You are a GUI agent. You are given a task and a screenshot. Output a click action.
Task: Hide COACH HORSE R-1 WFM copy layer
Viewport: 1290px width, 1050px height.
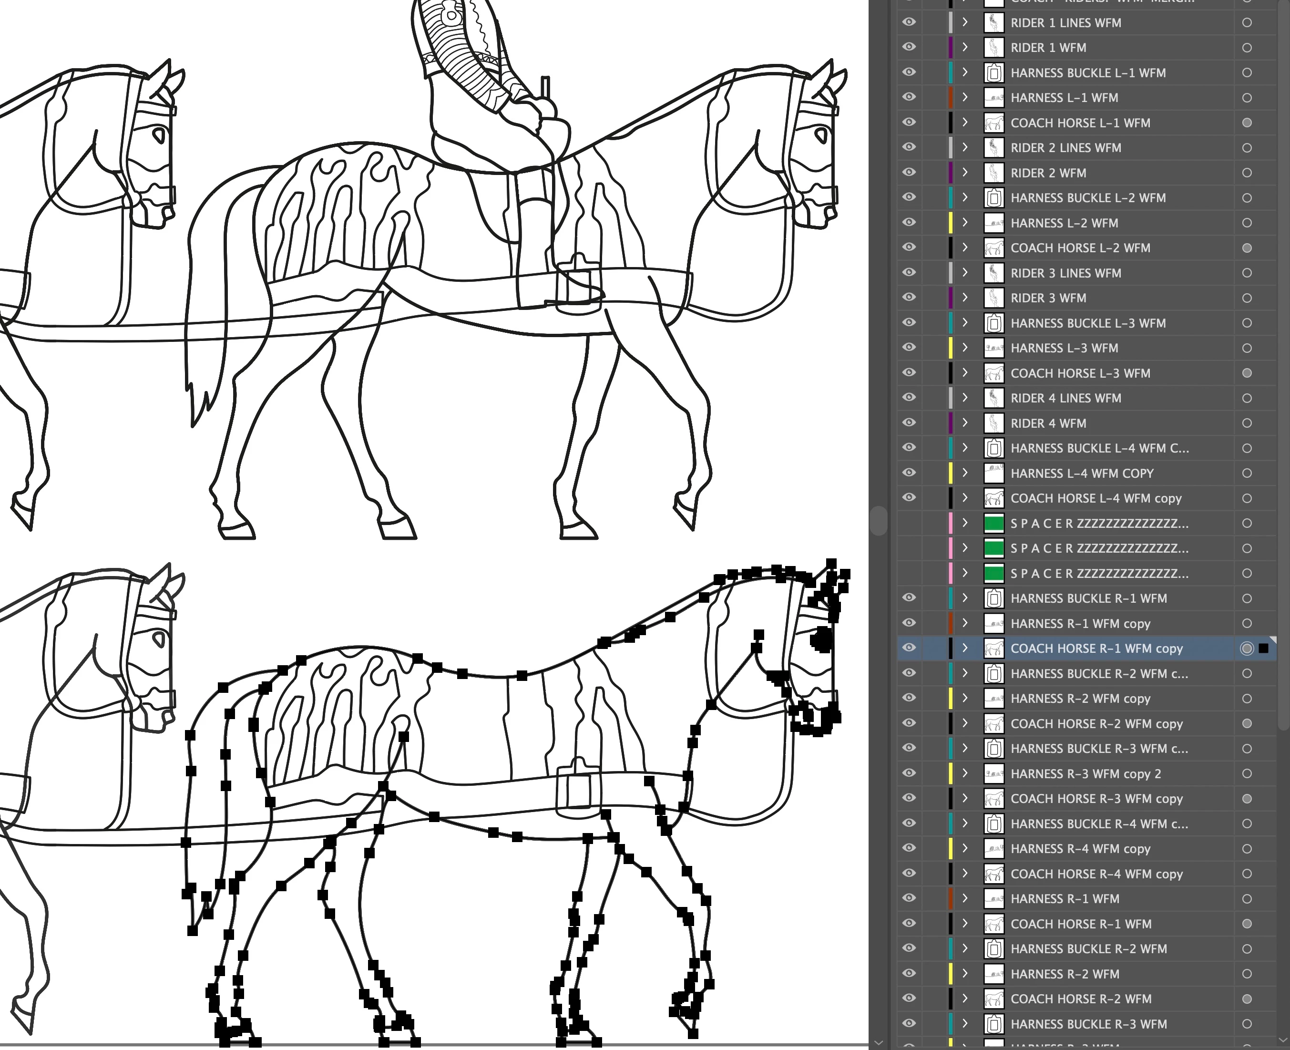pos(909,649)
